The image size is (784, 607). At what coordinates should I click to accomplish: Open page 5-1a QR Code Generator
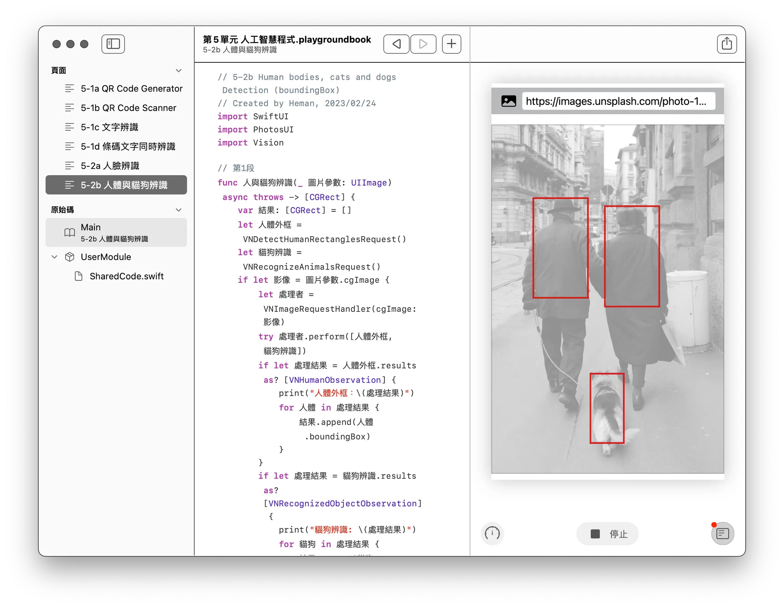pos(131,88)
